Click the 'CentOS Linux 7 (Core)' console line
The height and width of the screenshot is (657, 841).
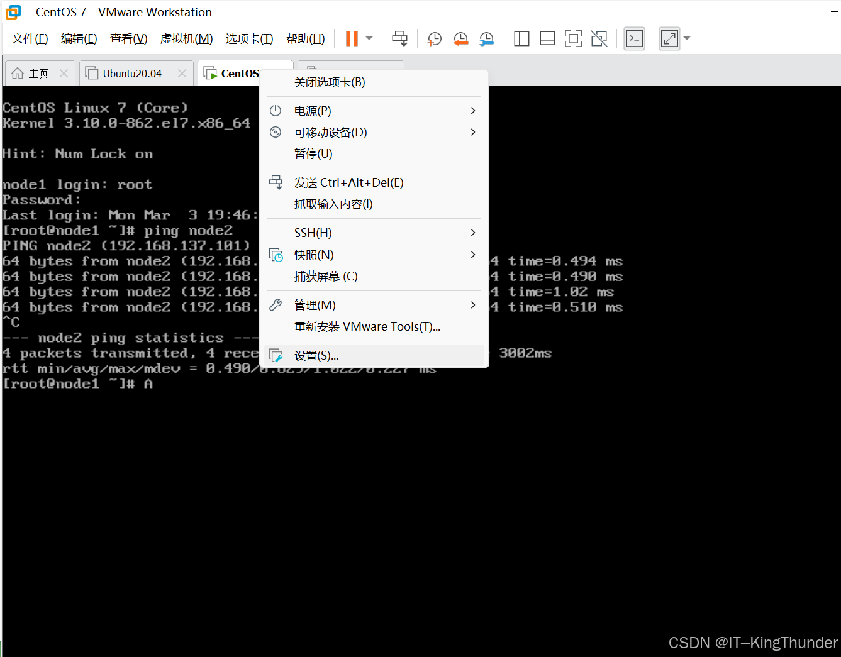click(x=95, y=108)
